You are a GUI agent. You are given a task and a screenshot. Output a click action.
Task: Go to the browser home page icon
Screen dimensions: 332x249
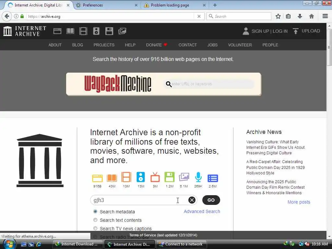[x=312, y=16]
